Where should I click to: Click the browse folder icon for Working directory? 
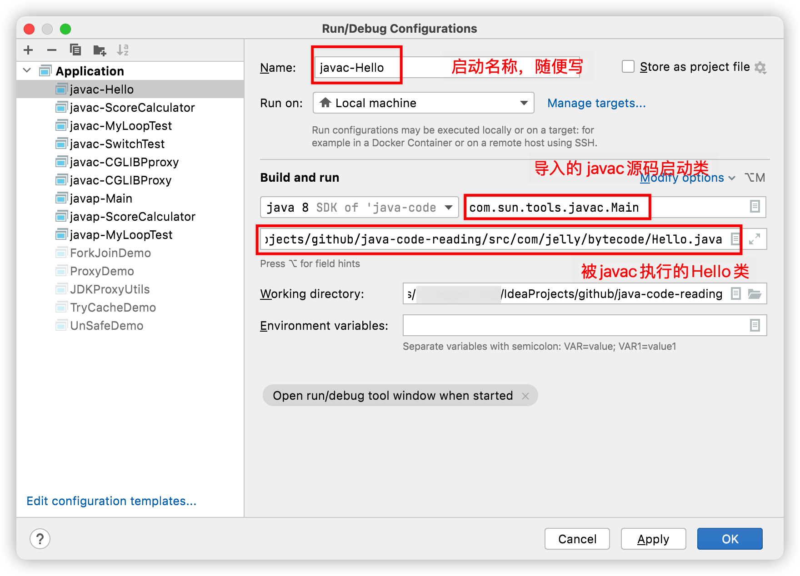point(755,294)
